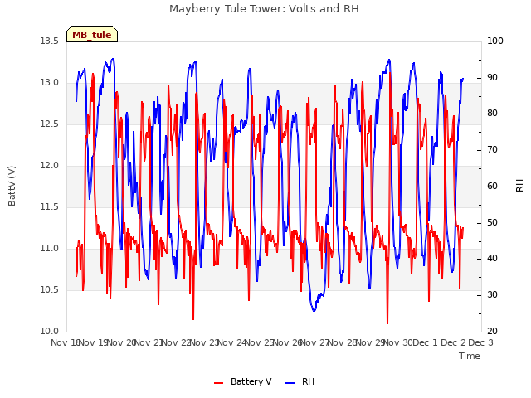Image resolution: width=531 pixels, height=398 pixels.
Task: Click the Dec 2 date label
Action: click(x=453, y=342)
